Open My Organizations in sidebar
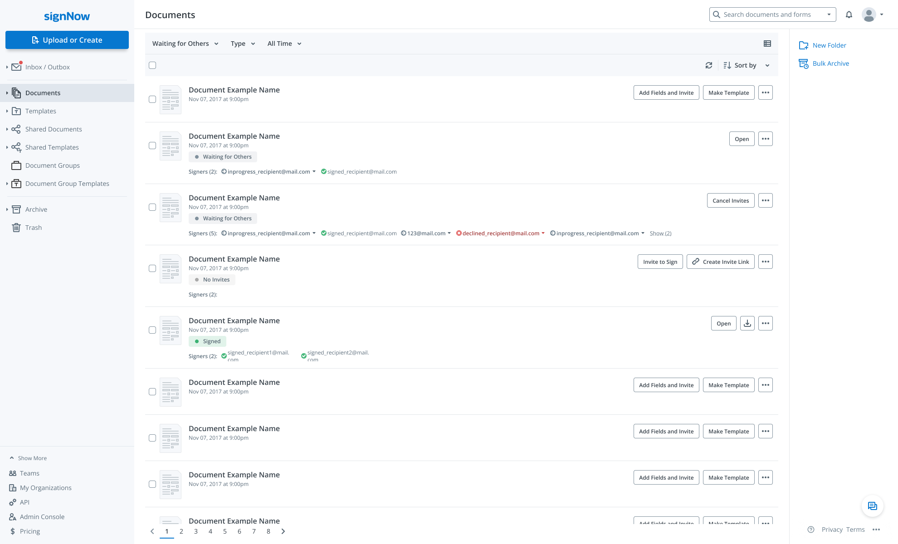This screenshot has height=544, width=898. [45, 488]
